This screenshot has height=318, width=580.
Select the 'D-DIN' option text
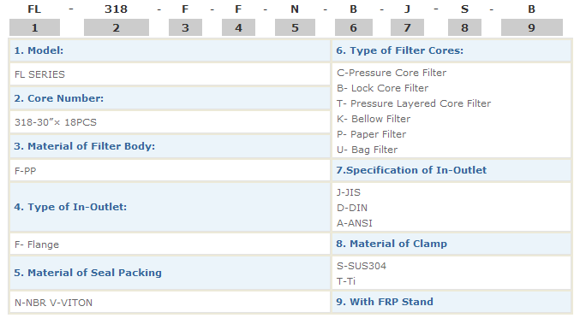352,208
